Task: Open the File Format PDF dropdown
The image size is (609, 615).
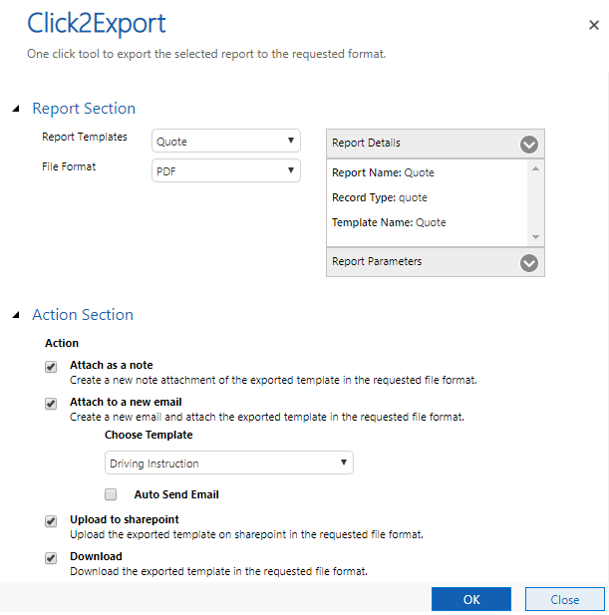Action: pos(226,170)
